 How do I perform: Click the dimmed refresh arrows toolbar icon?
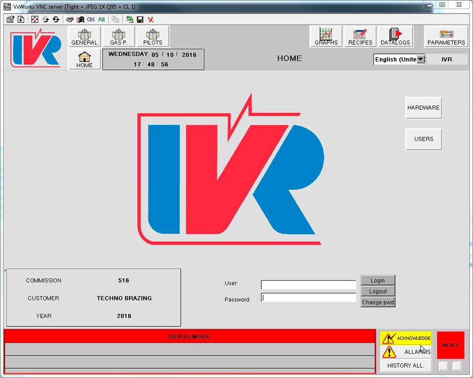45,19
